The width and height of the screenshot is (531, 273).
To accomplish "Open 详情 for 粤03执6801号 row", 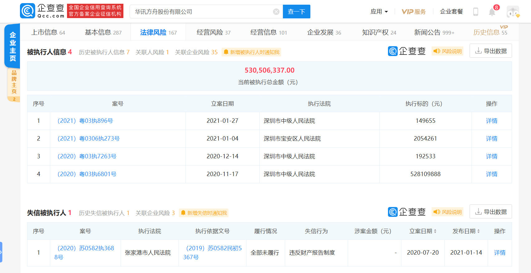I will [492, 174].
